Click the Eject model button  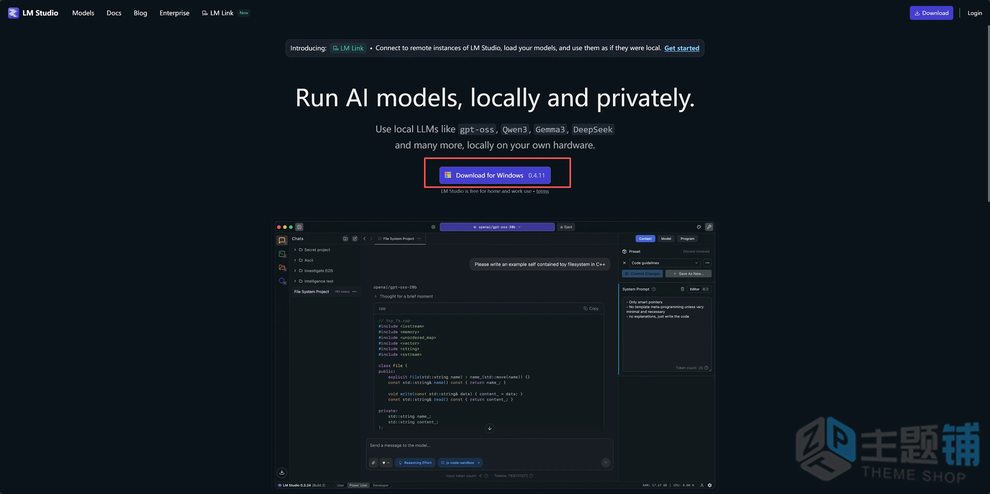pos(566,227)
